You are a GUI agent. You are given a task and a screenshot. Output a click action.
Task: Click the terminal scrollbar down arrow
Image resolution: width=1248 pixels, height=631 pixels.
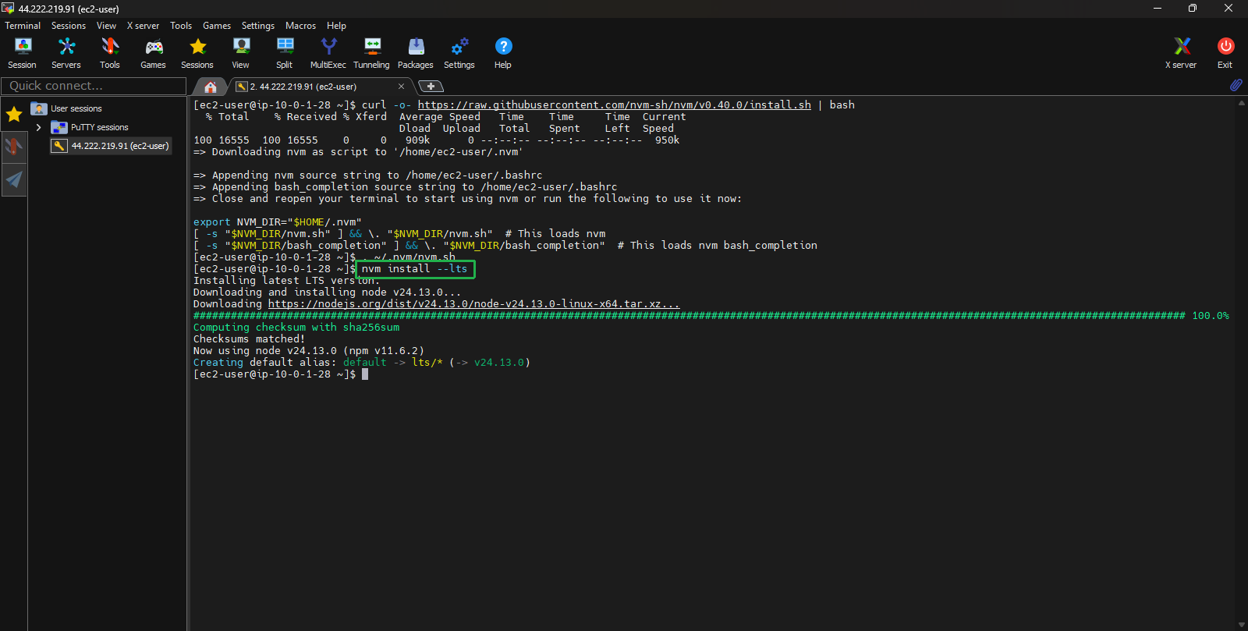point(1241,625)
